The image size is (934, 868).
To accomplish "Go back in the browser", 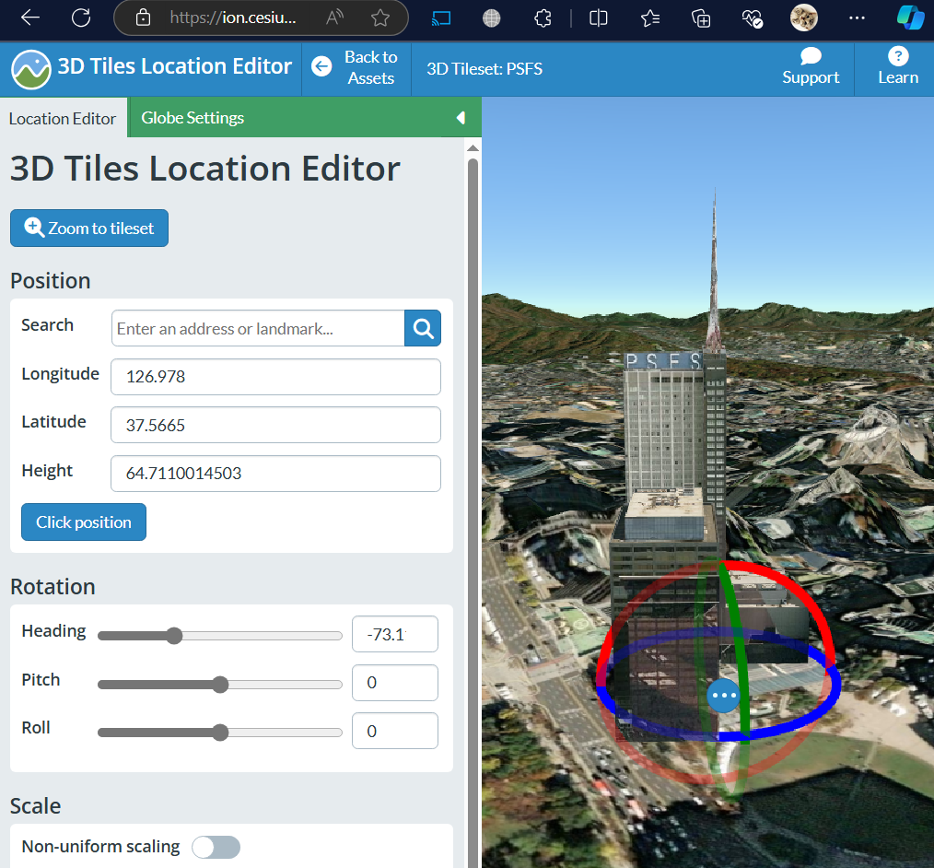I will [30, 18].
